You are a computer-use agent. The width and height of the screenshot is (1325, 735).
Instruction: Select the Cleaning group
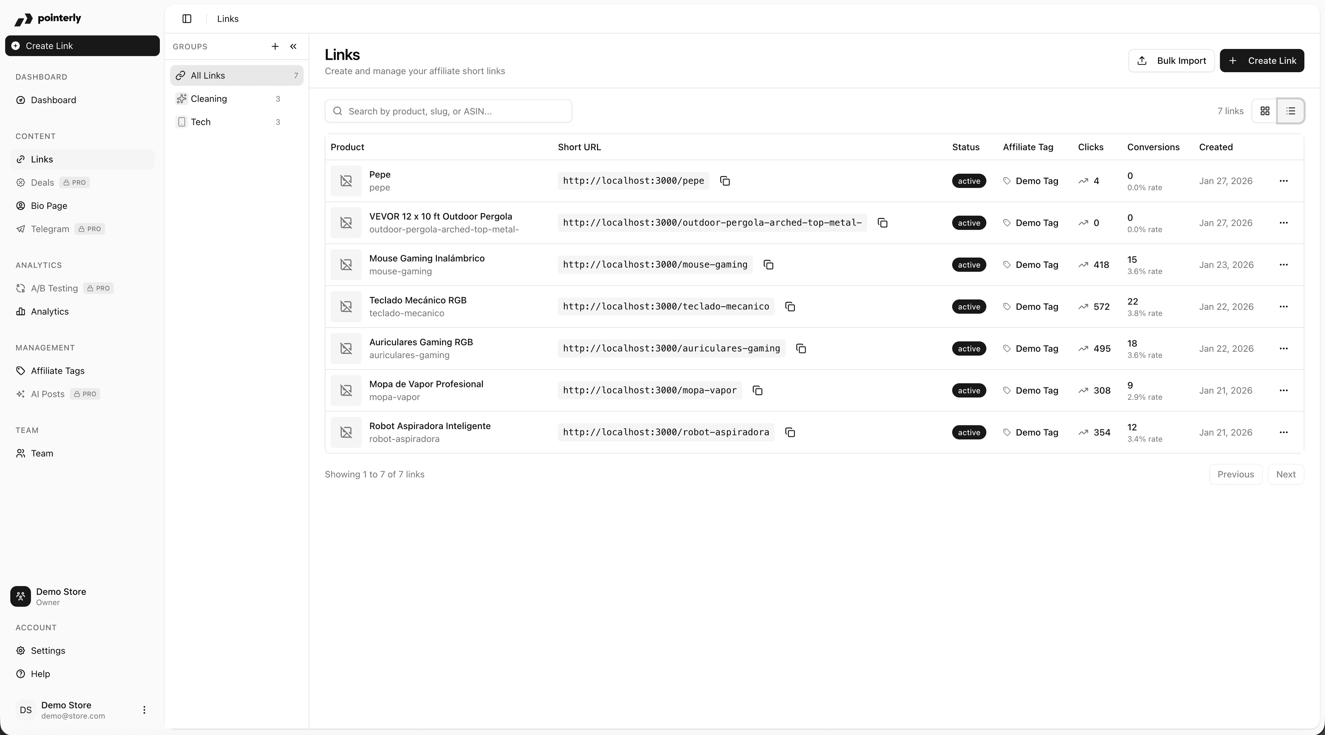coord(209,98)
